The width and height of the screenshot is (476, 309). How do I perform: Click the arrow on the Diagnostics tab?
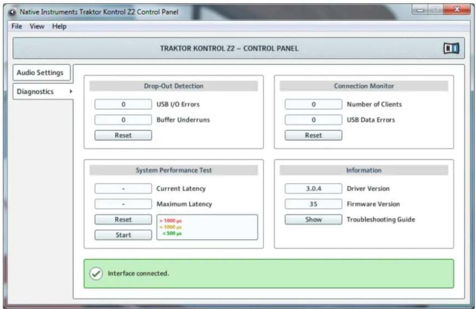[71, 91]
